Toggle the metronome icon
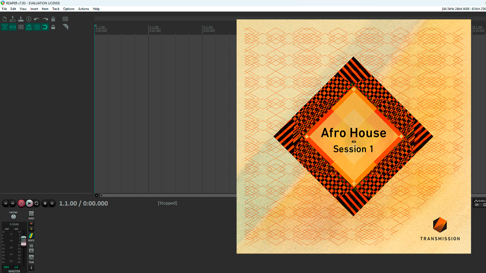Image resolution: width=486 pixels, height=273 pixels. 53,19
